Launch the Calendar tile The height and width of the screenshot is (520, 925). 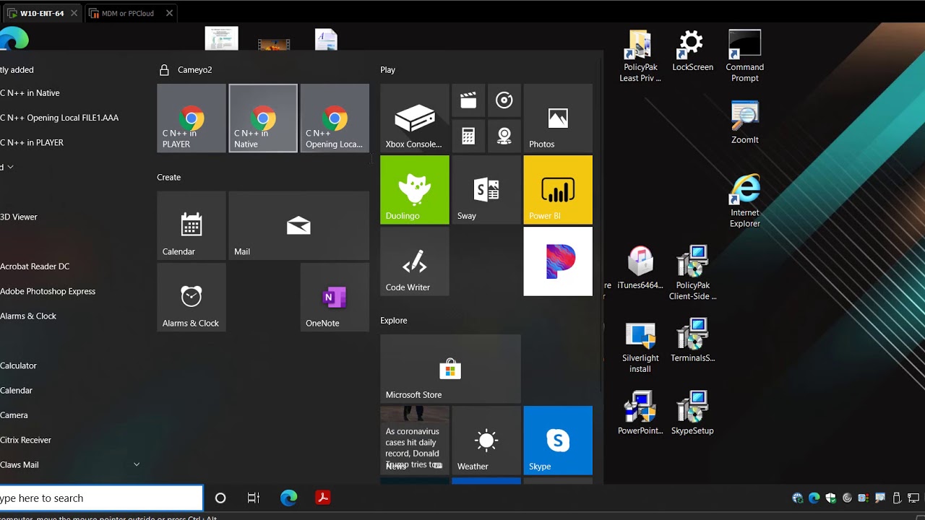click(192, 225)
